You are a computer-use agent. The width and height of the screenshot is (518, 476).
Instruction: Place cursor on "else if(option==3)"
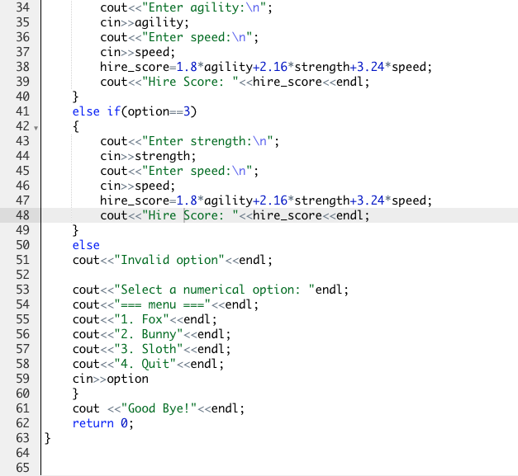tap(135, 111)
